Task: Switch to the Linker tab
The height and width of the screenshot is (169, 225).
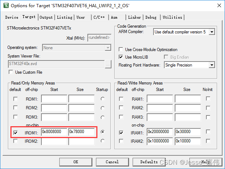Action: 134,17
